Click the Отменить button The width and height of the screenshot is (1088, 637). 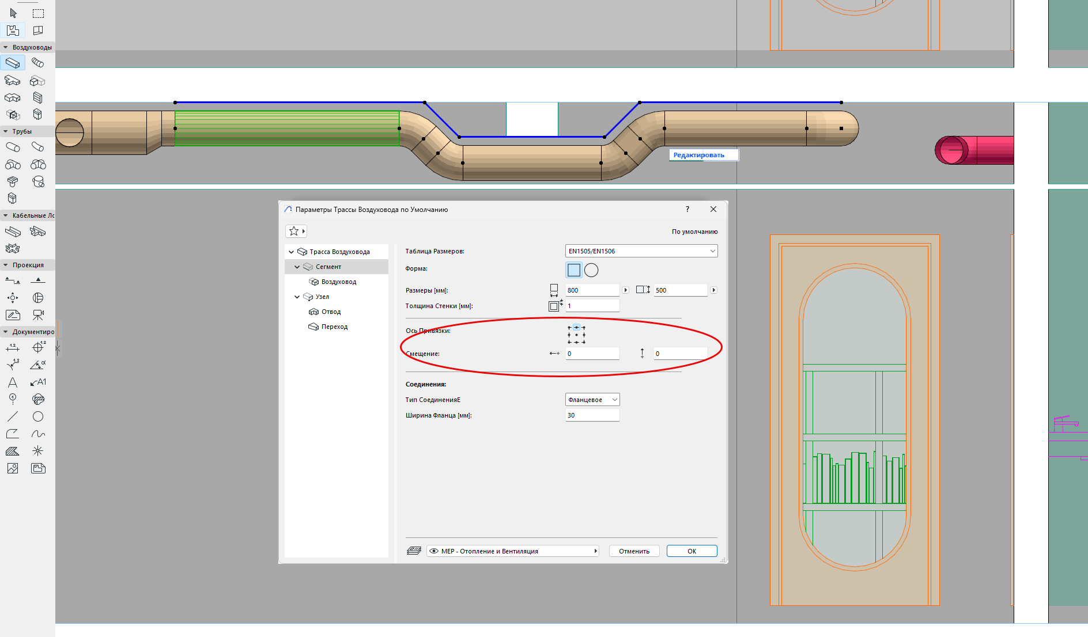[634, 551]
